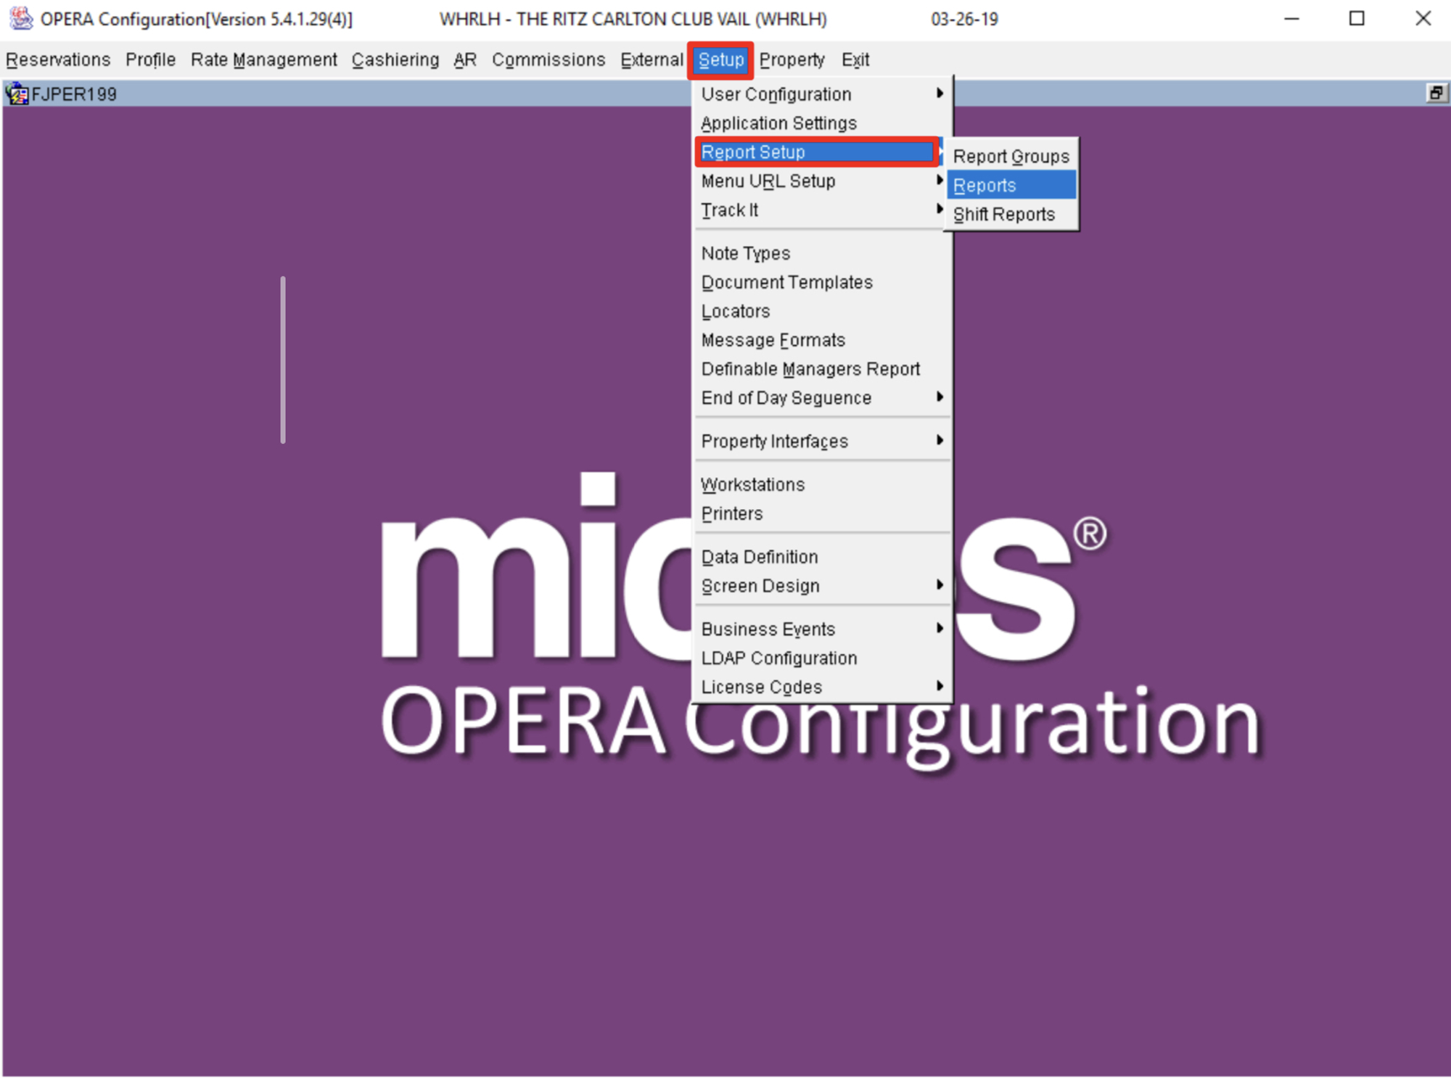
Task: Expand Screen Design submenu
Action: tap(822, 586)
